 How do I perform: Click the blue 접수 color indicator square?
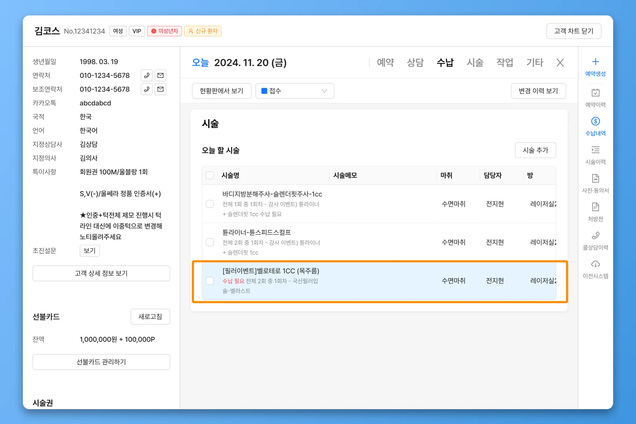[x=264, y=91]
